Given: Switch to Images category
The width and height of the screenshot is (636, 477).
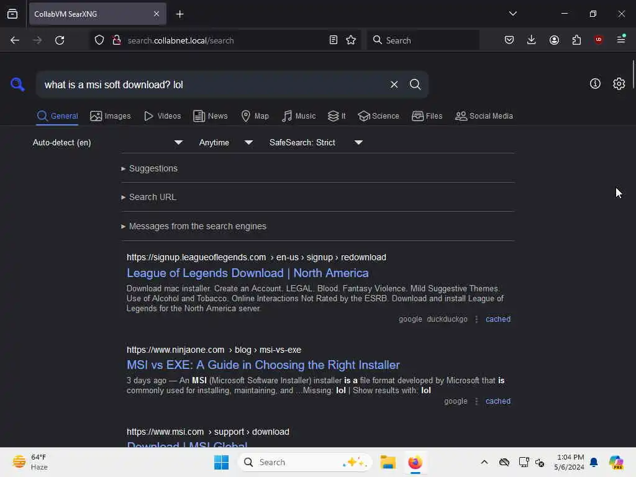Looking at the screenshot, I should (111, 116).
